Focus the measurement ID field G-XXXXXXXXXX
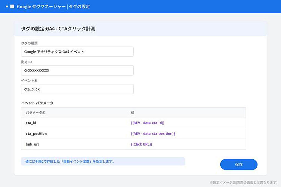 [x=77, y=70]
